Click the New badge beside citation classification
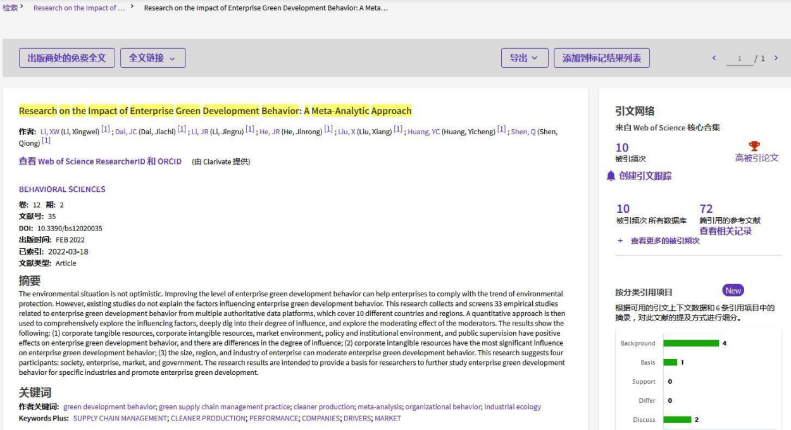 (733, 291)
